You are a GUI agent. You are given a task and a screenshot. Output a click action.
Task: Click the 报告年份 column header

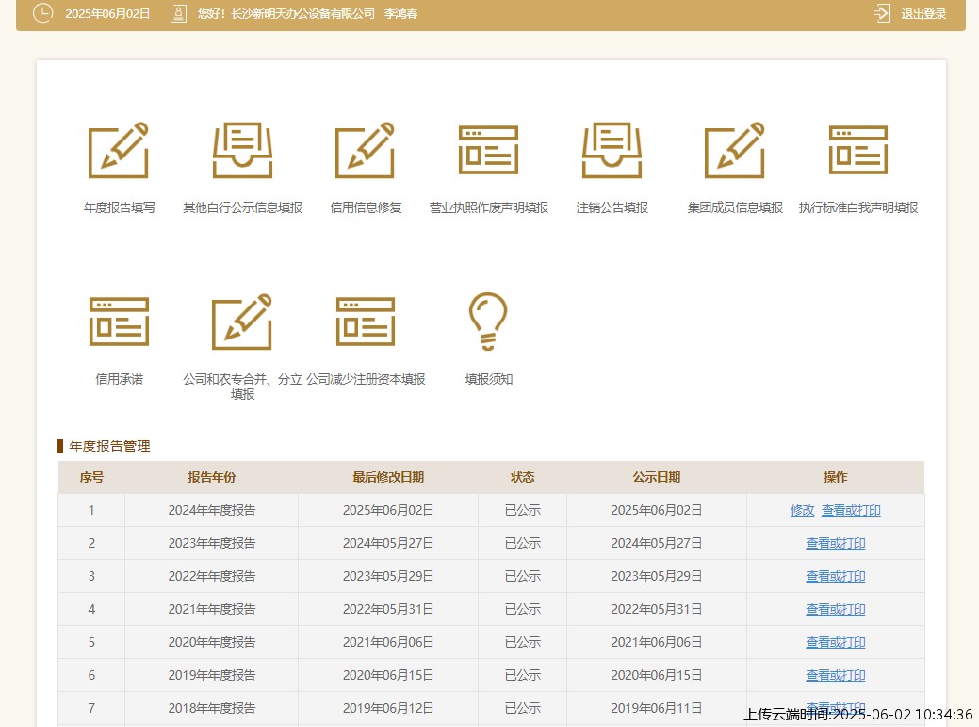(x=212, y=477)
